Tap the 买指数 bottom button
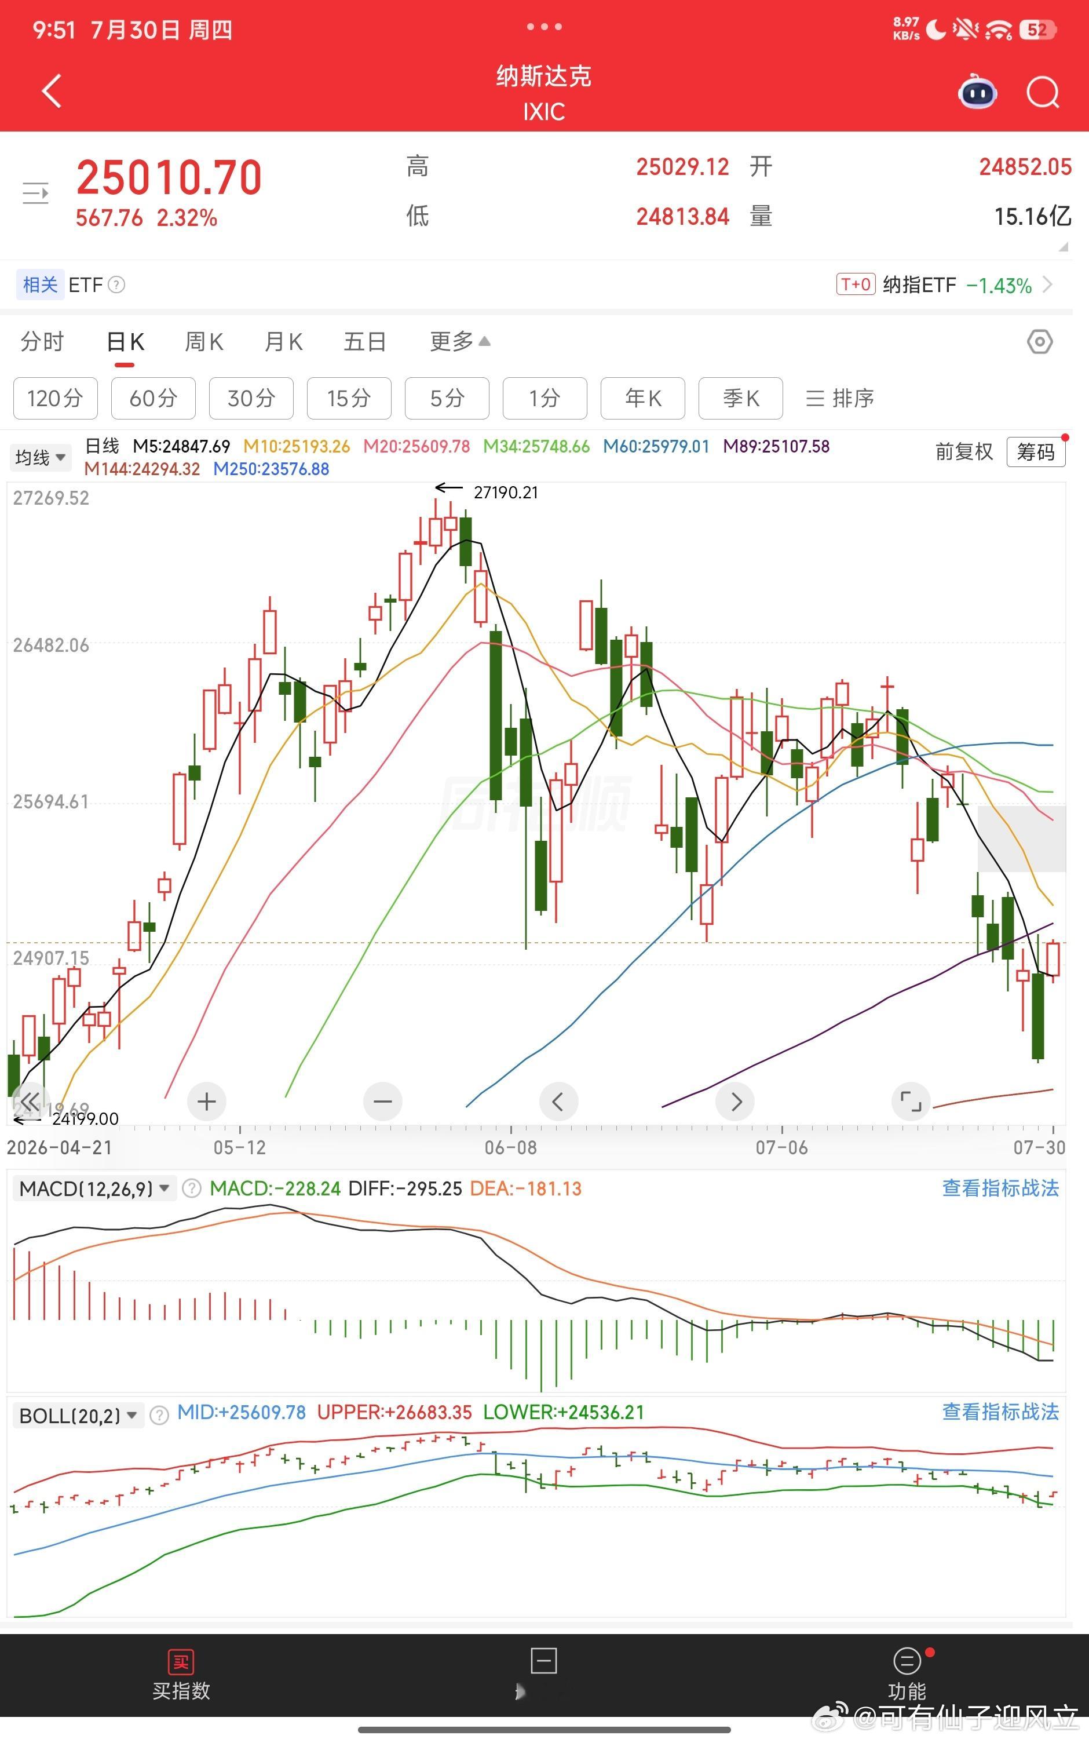This screenshot has height=1743, width=1089. click(181, 1675)
